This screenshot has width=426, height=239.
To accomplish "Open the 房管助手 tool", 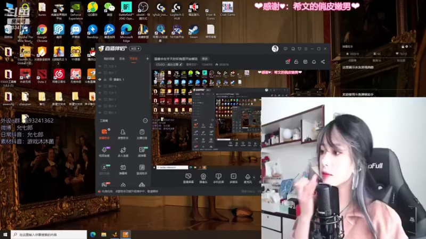I will click(x=123, y=134).
